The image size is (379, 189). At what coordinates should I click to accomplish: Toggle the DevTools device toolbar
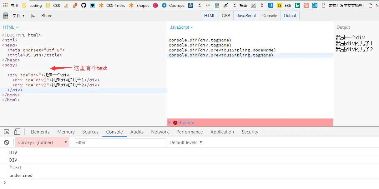(x=17, y=132)
